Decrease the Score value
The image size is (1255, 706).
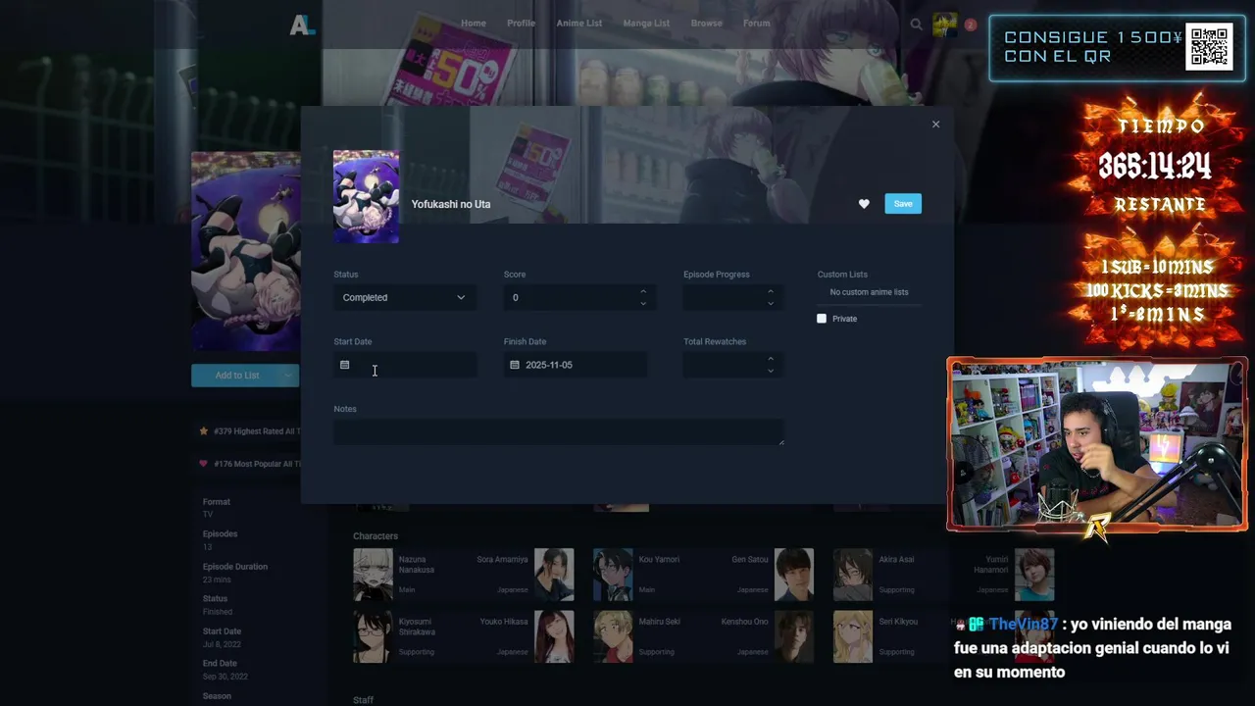pos(643,303)
